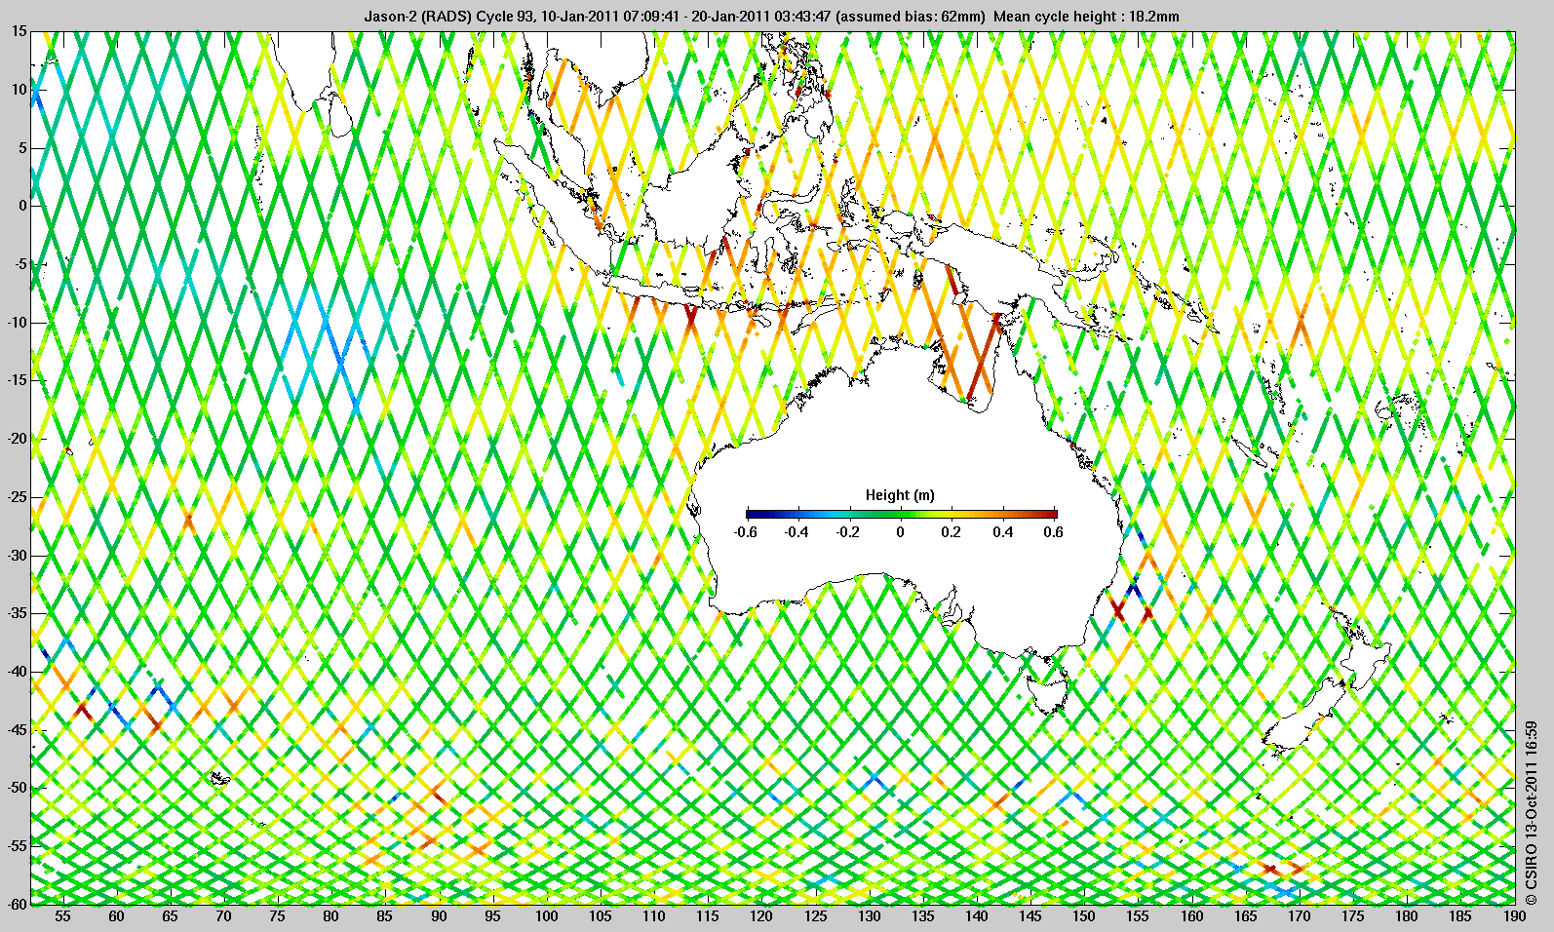The image size is (1554, 932).
Task: Click longitude axis label 145
Action: [1030, 916]
